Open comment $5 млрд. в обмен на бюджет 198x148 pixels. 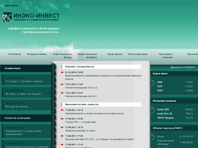[x=23, y=94]
